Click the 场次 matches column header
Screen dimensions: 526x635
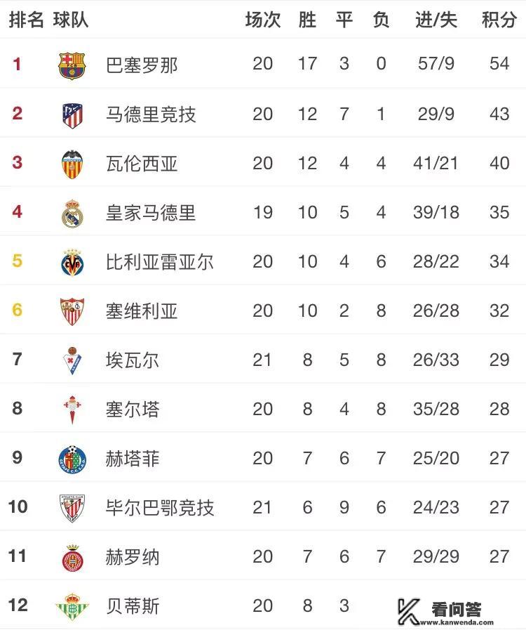262,20
